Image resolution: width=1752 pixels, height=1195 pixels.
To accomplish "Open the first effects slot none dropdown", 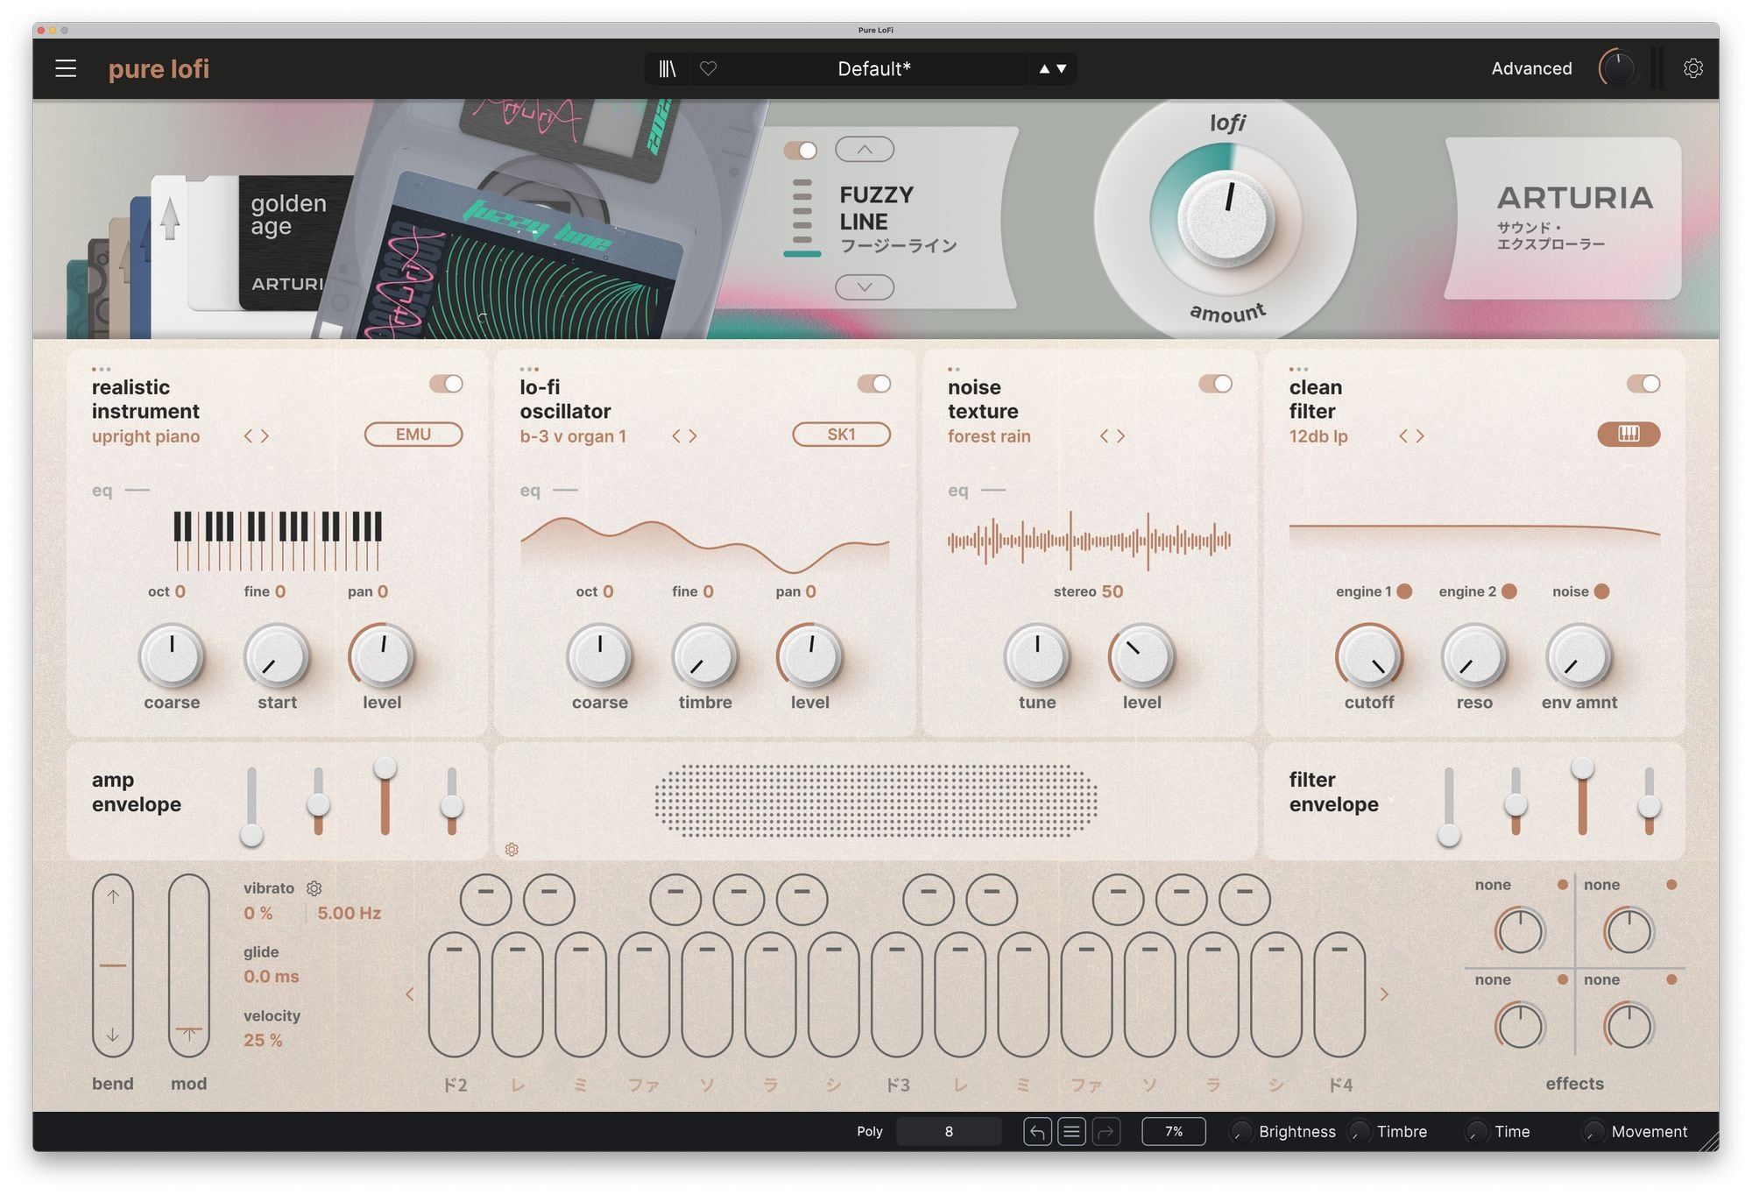I will pyautogui.click(x=1493, y=885).
